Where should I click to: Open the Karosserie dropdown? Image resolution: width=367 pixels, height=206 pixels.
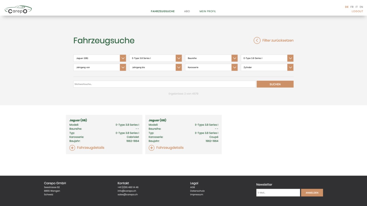coord(211,67)
